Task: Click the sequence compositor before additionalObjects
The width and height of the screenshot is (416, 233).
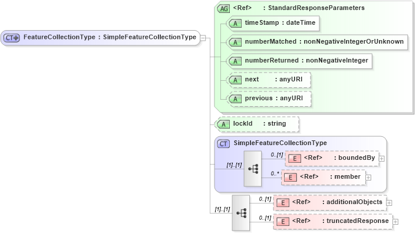Action: [241, 213]
